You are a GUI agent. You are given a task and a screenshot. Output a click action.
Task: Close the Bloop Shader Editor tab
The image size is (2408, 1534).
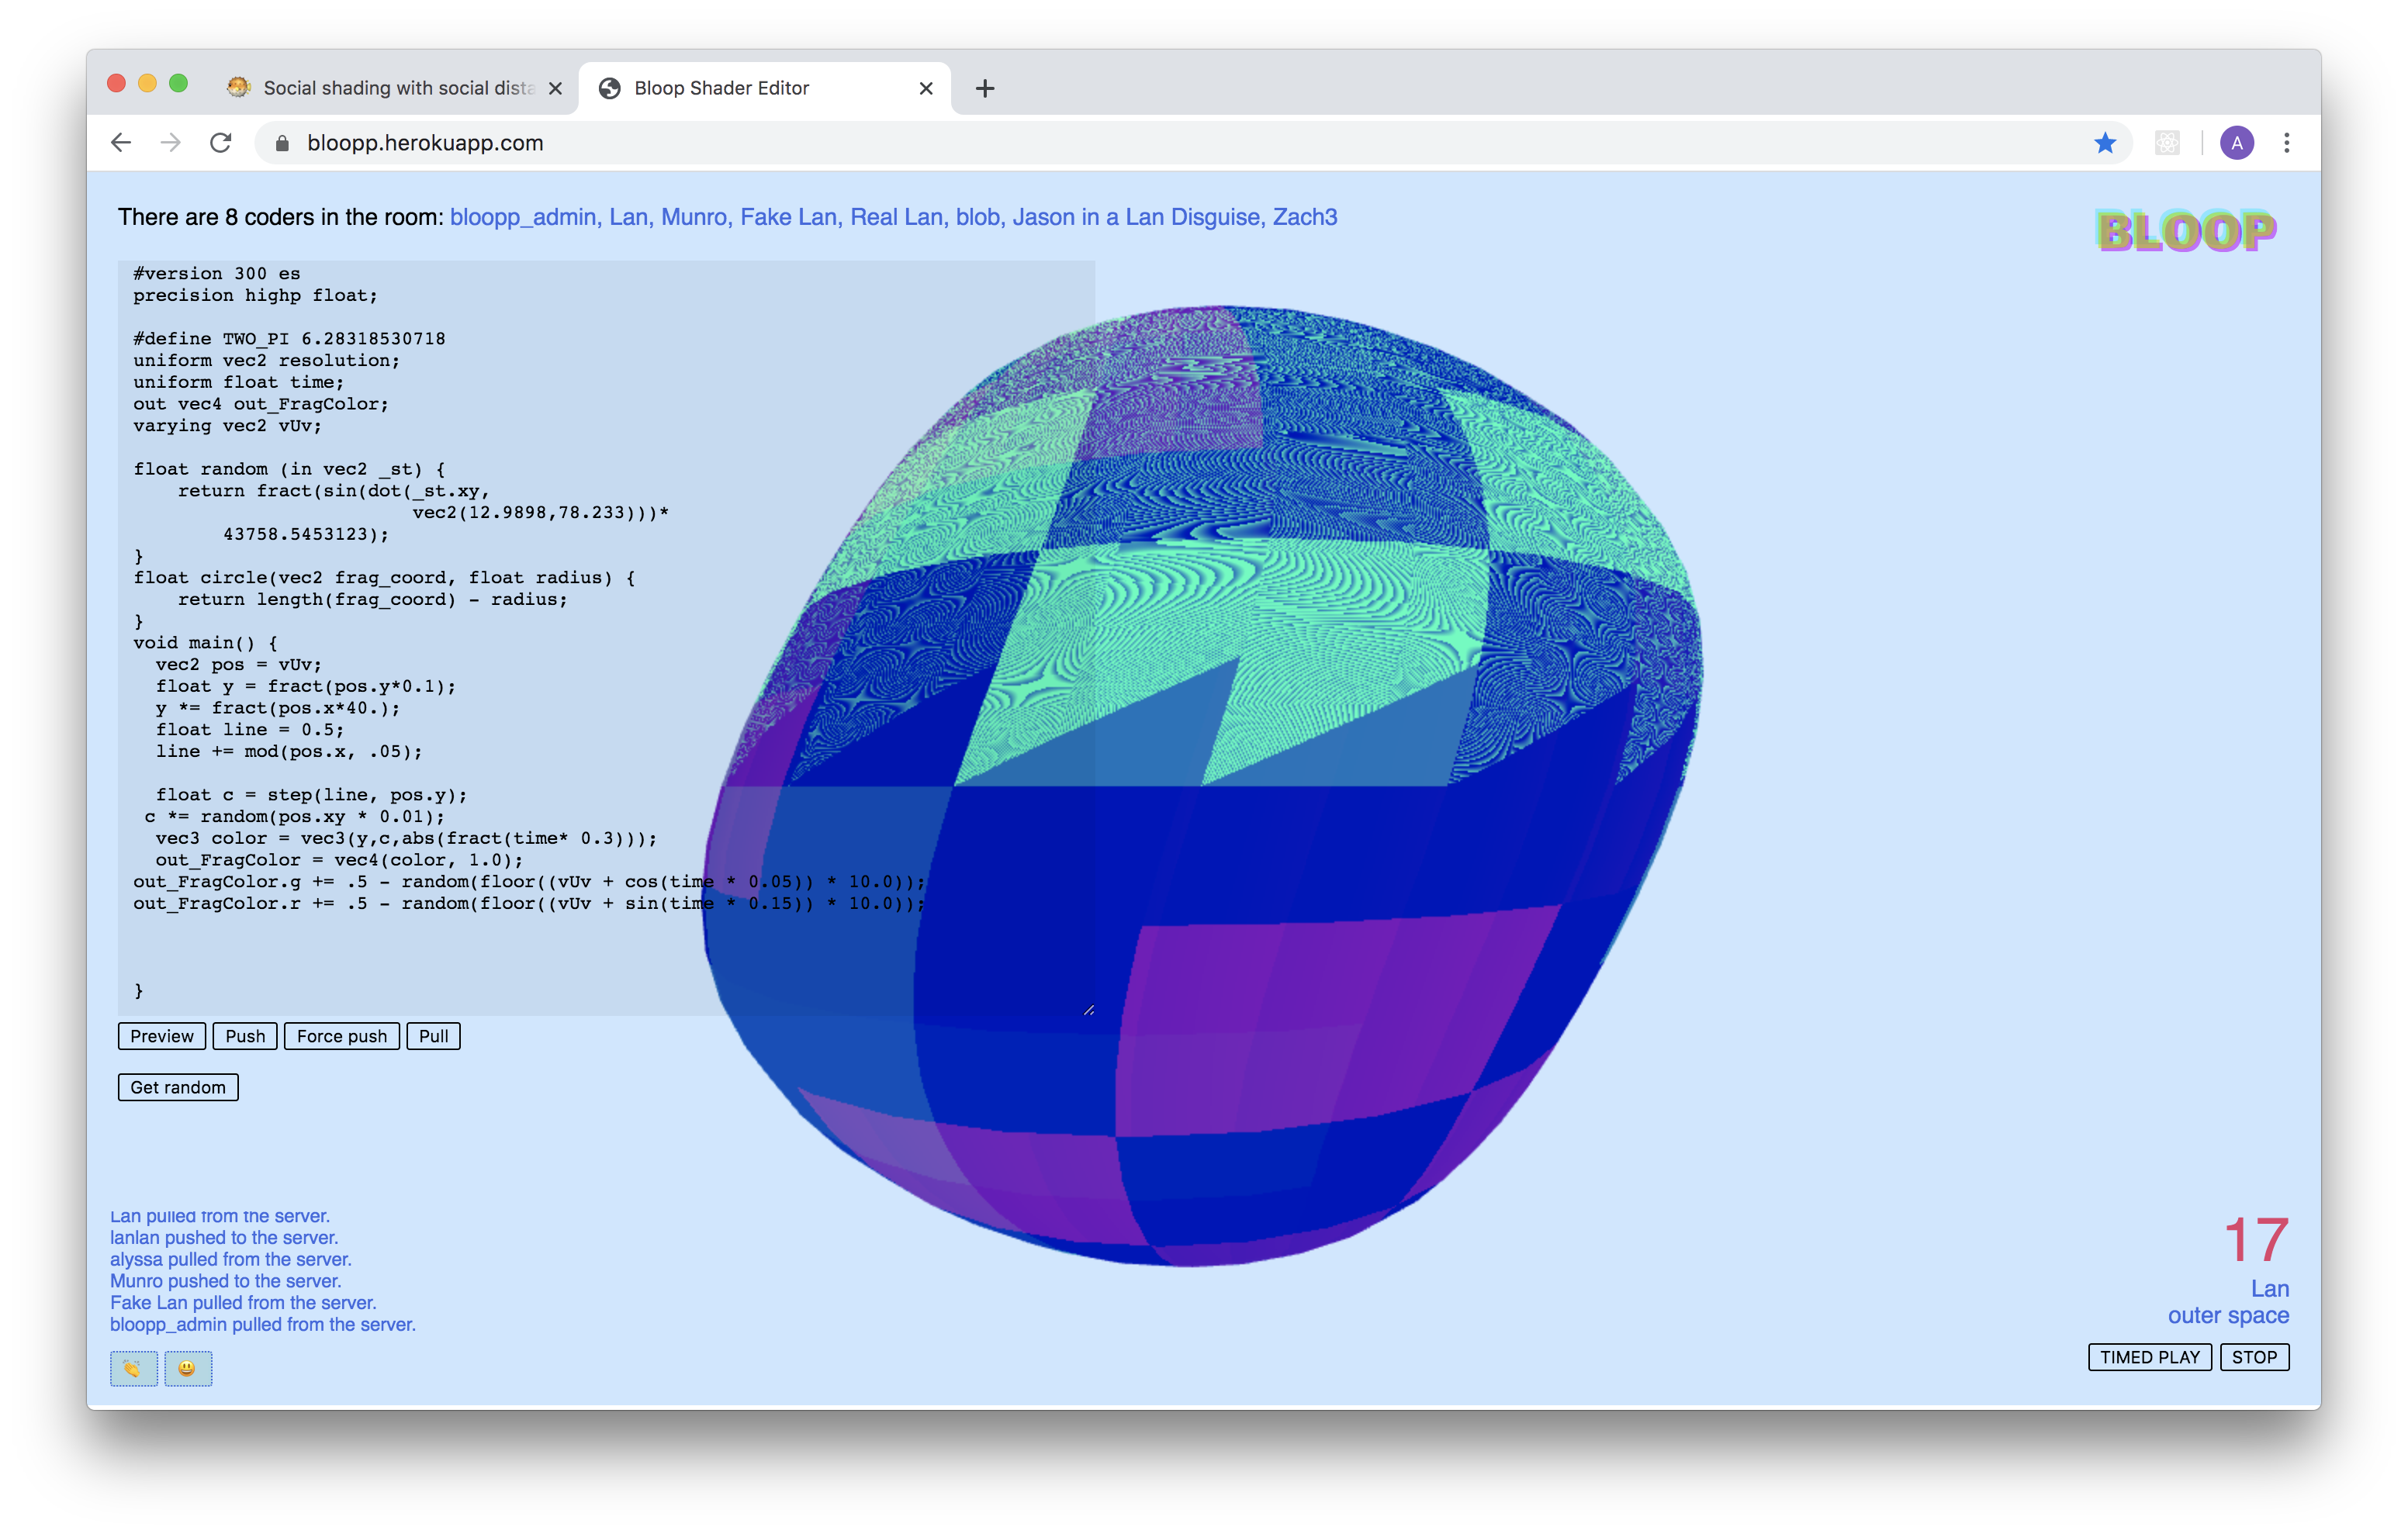coord(926,88)
